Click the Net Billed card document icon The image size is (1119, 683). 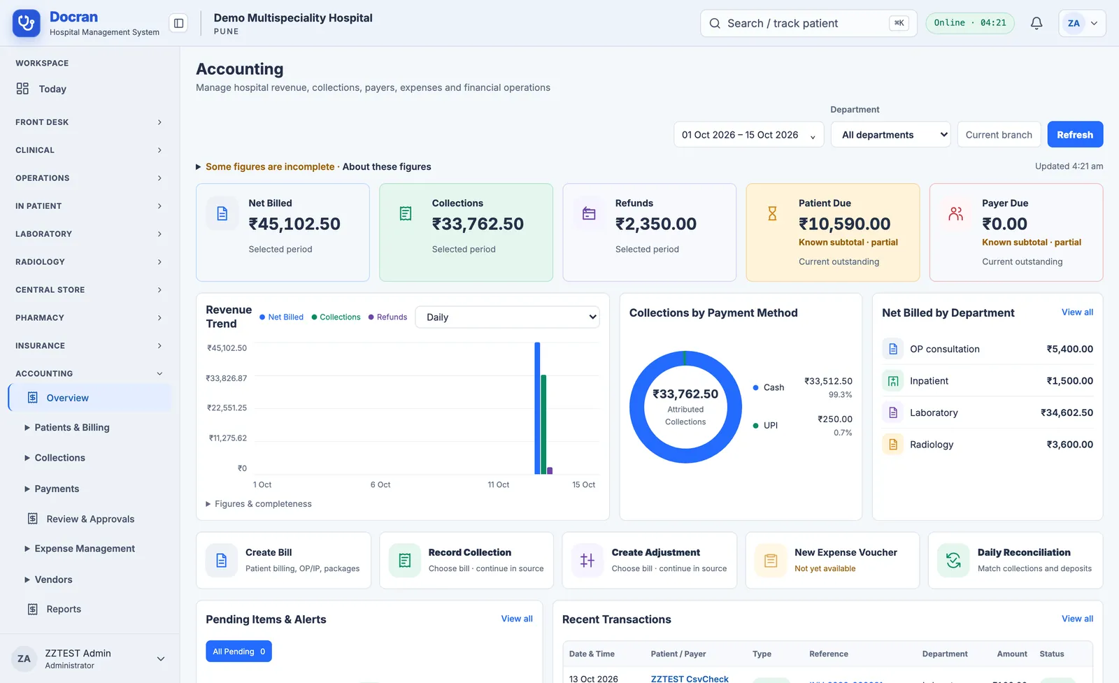click(222, 213)
